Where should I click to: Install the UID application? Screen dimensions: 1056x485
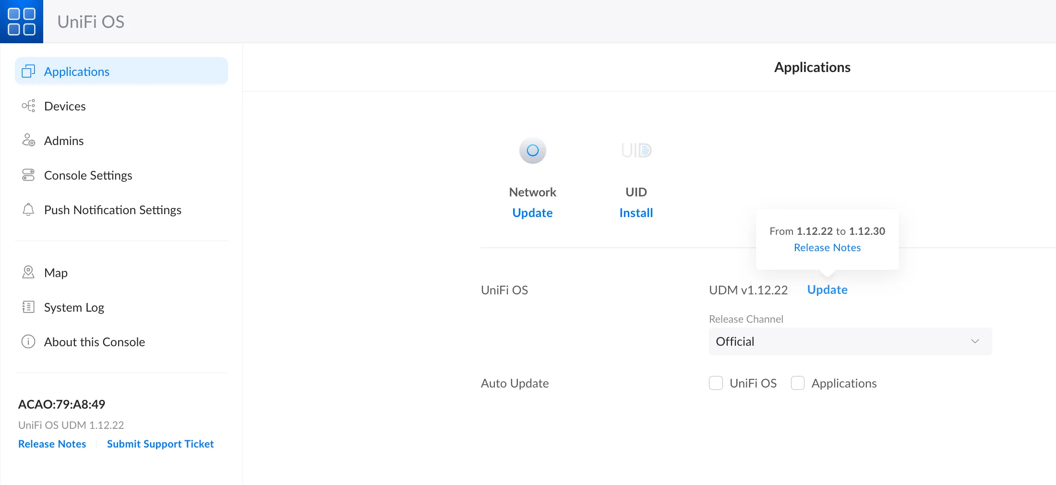(636, 213)
